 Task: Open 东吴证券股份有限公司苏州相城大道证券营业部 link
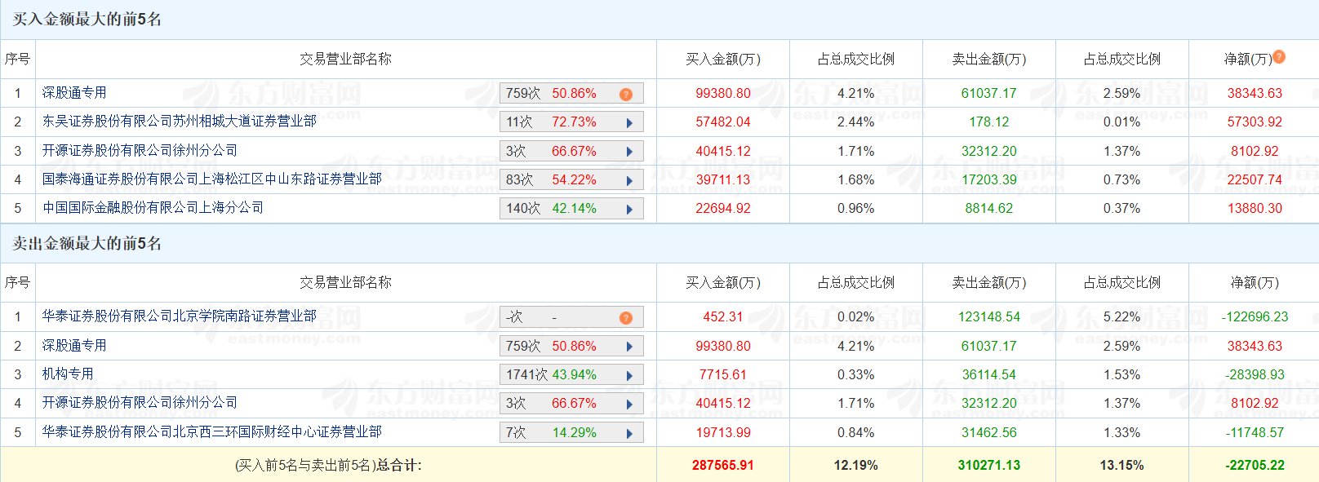pyautogui.click(x=179, y=122)
